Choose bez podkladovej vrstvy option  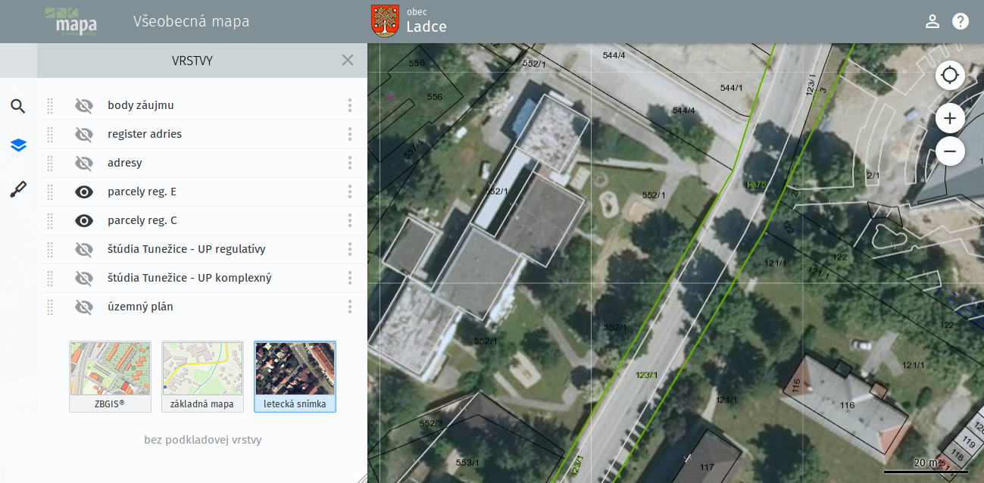tap(202, 440)
